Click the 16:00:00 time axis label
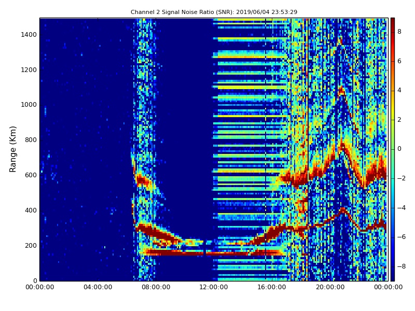This screenshot has width=415, height=311. click(x=272, y=287)
